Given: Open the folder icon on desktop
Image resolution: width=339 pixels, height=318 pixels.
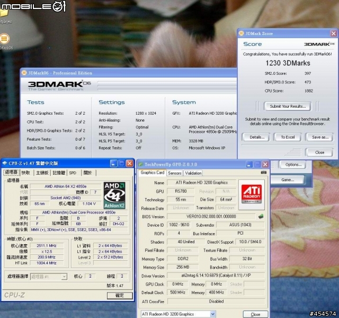Looking at the screenshot, I should click(3, 13).
